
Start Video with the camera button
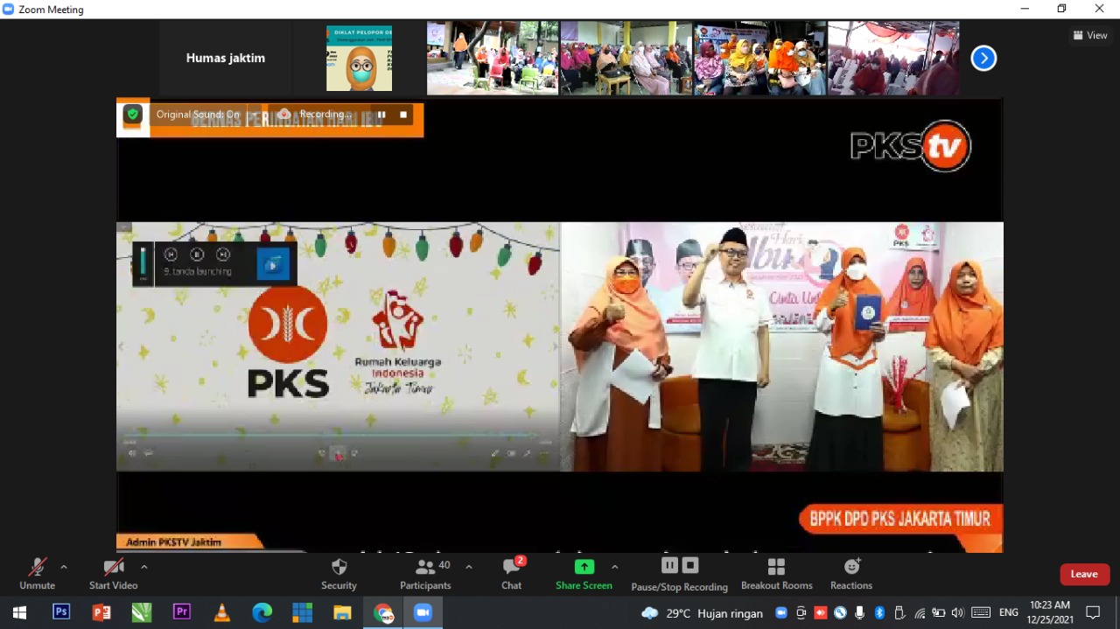coord(113,567)
